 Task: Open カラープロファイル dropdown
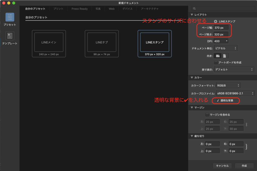235,93
